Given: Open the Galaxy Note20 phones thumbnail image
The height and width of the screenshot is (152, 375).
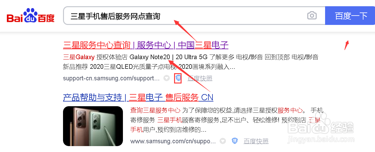Looking at the screenshot, I should point(93,126).
